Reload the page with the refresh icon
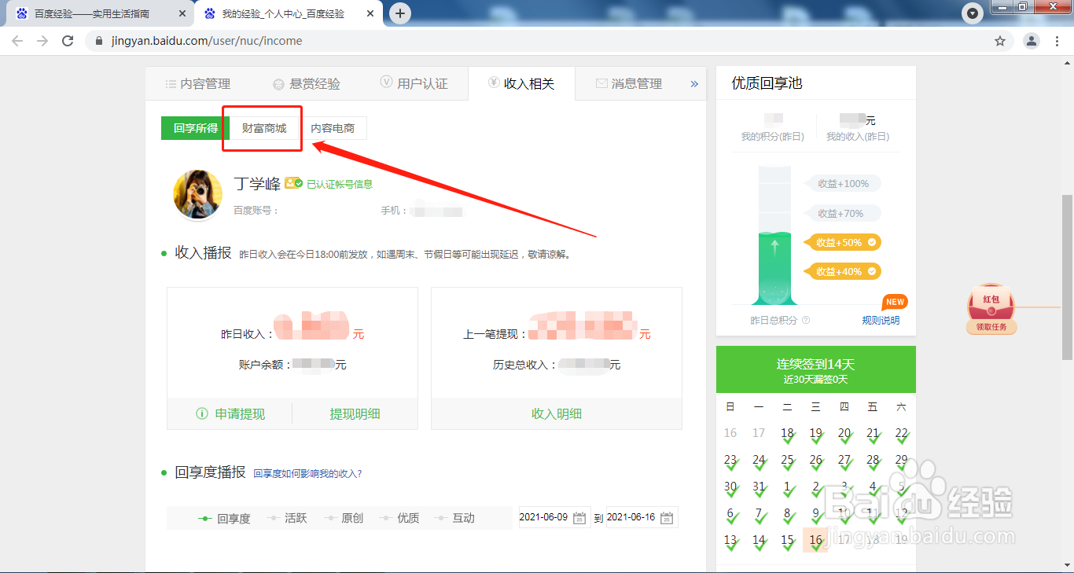The image size is (1074, 573). pos(68,41)
